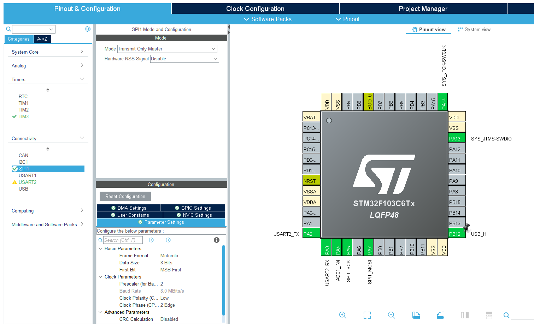Open the DMA Settings tab

point(129,208)
